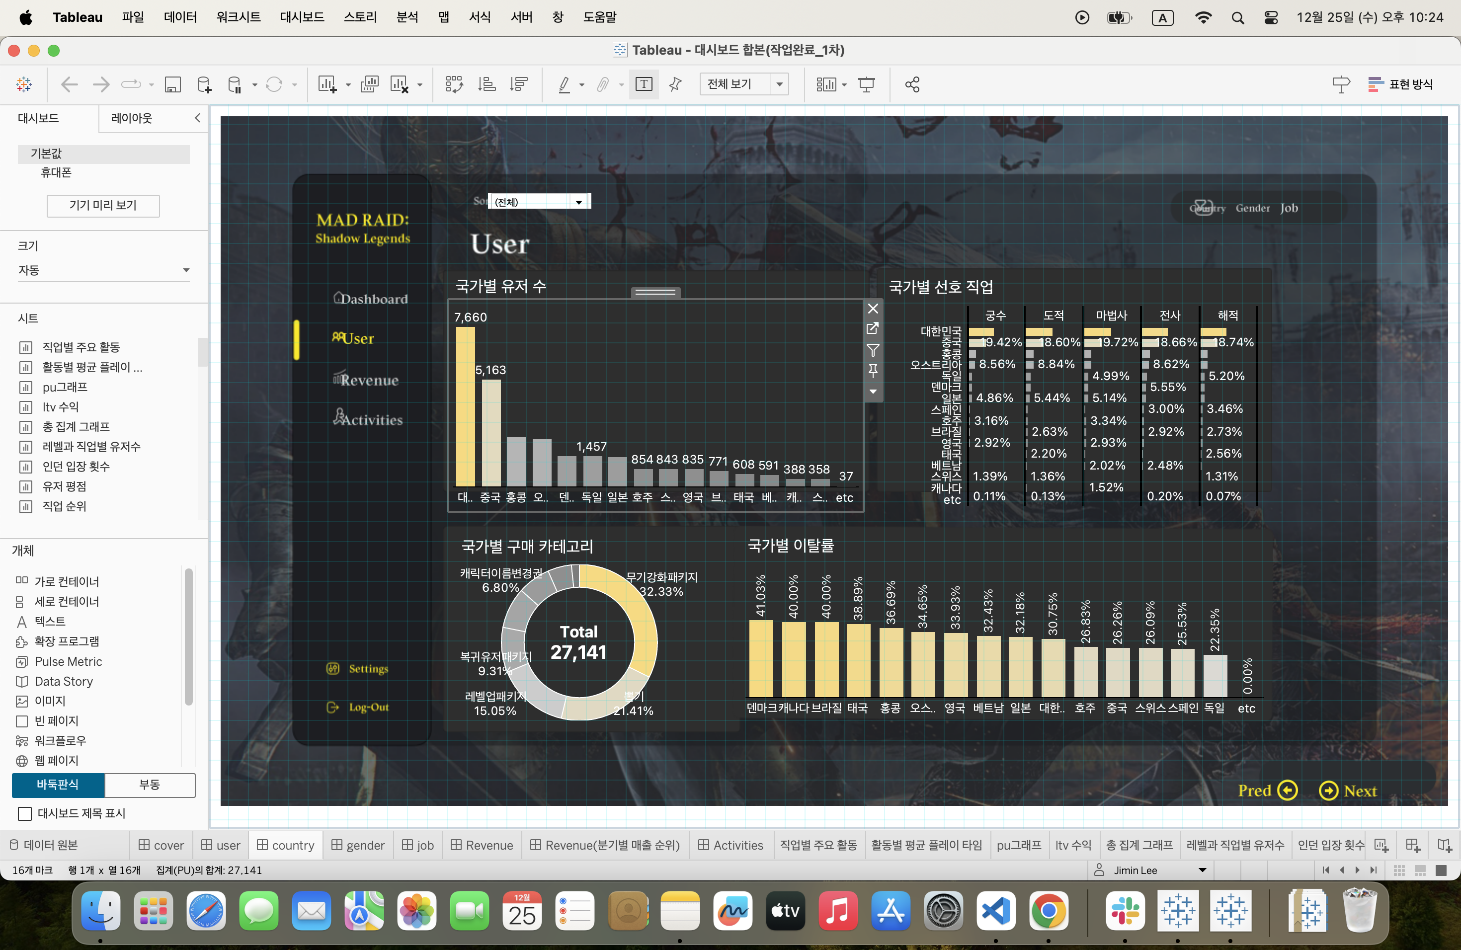Open the new worksheet dropdown arrow
The height and width of the screenshot is (950, 1461).
pos(347,84)
